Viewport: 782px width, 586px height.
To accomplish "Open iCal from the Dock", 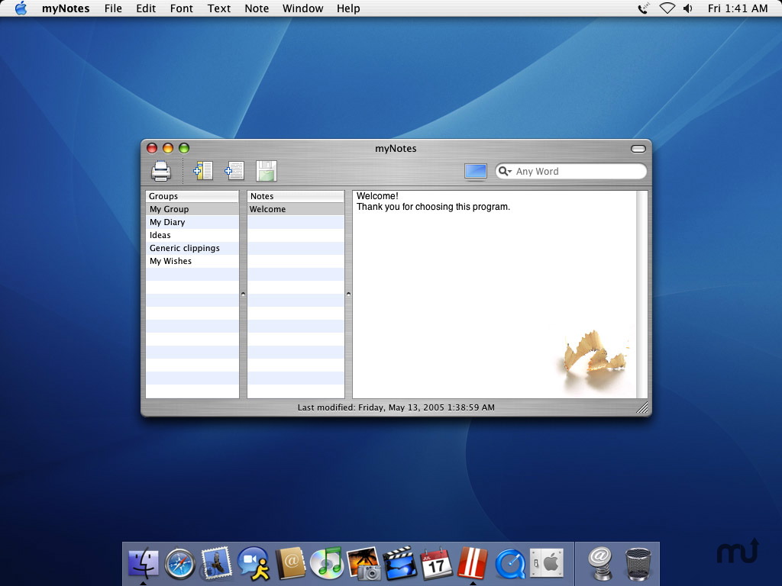I will coord(436,564).
